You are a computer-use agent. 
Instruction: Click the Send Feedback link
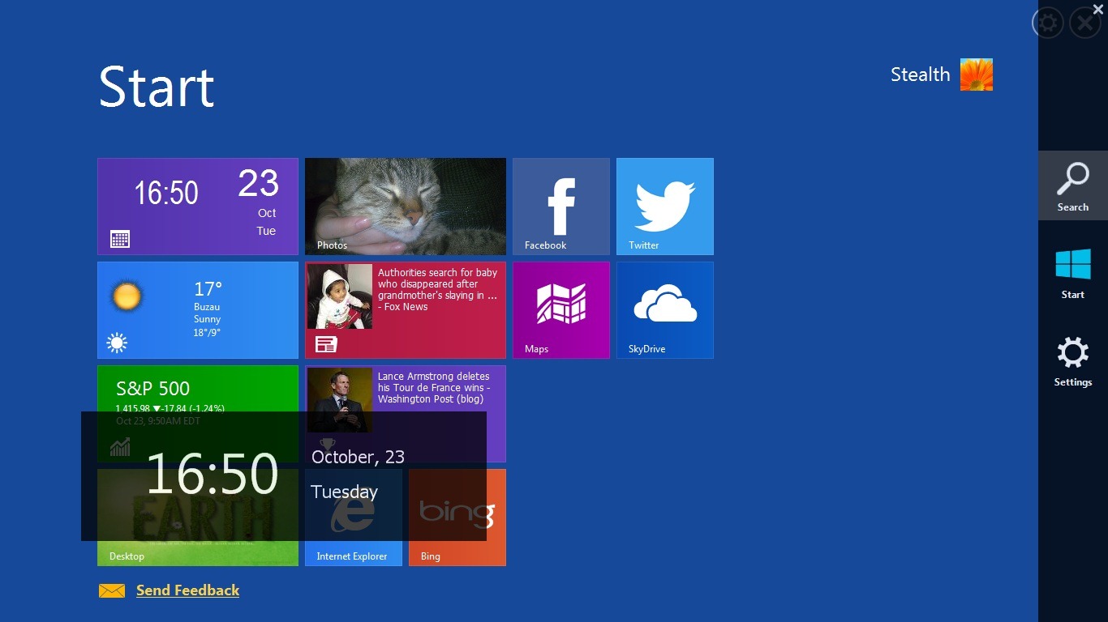(187, 590)
